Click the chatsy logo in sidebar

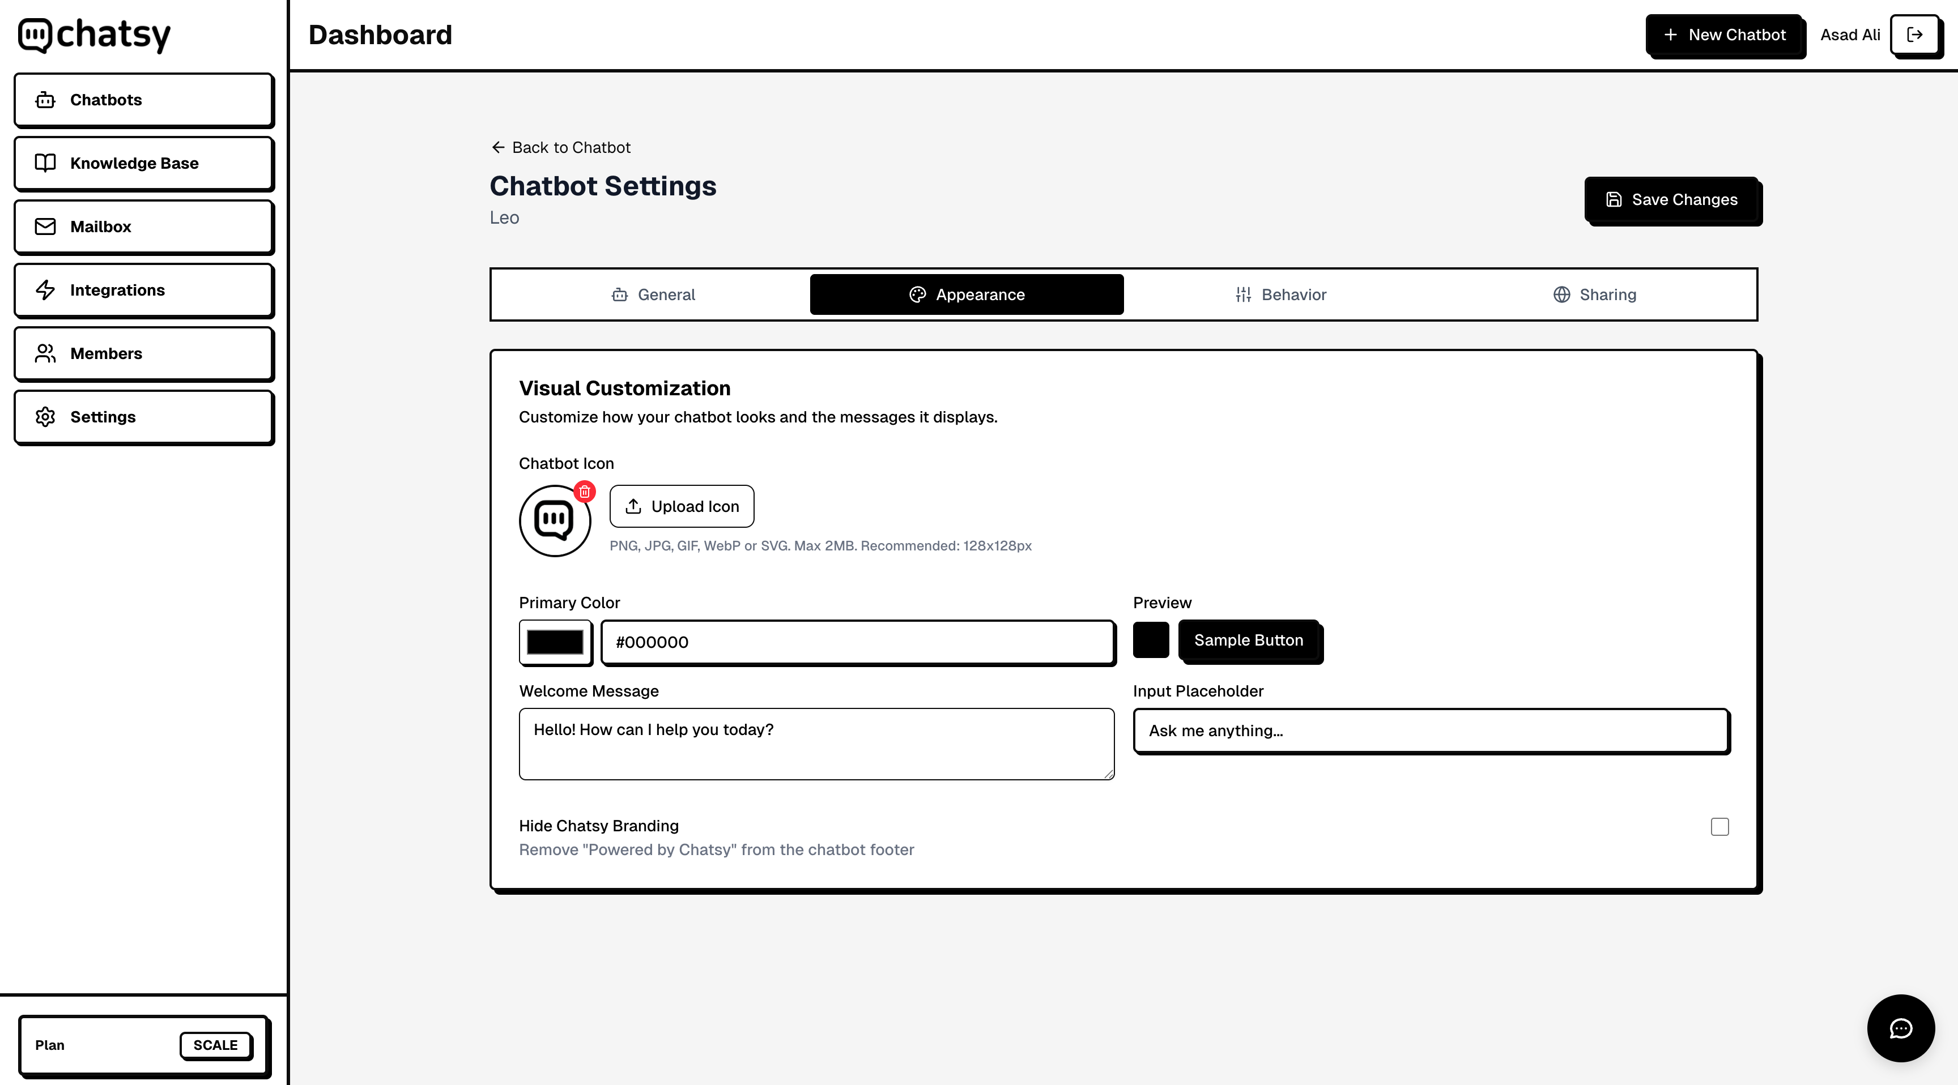point(94,35)
